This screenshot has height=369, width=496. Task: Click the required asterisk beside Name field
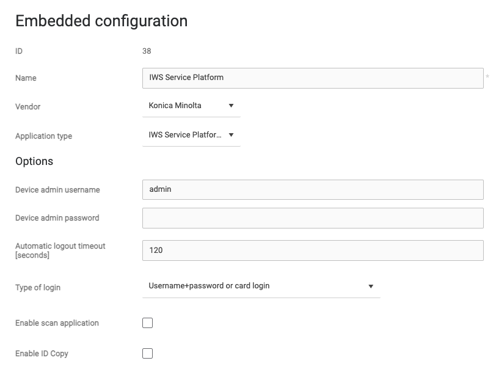[487, 77]
